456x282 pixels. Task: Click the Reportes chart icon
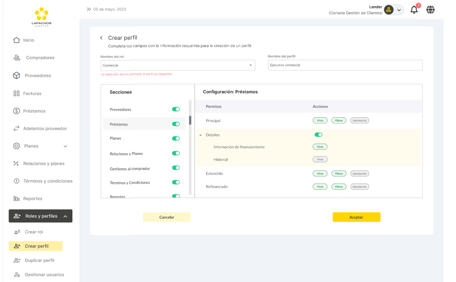click(17, 199)
